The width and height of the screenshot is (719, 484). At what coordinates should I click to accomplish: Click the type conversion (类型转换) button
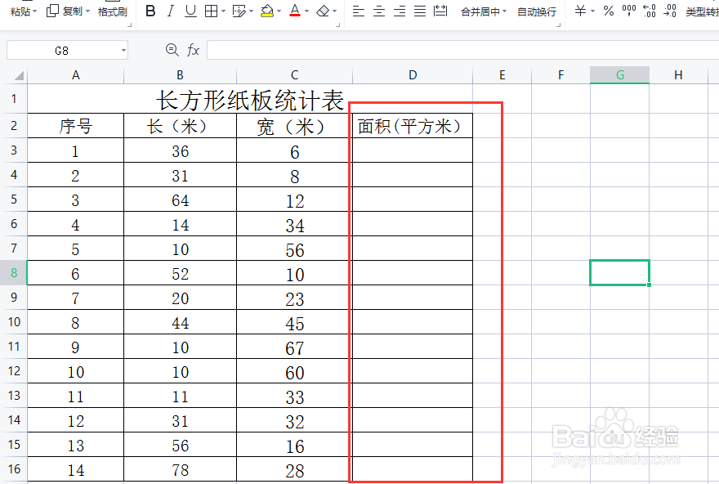tap(702, 12)
